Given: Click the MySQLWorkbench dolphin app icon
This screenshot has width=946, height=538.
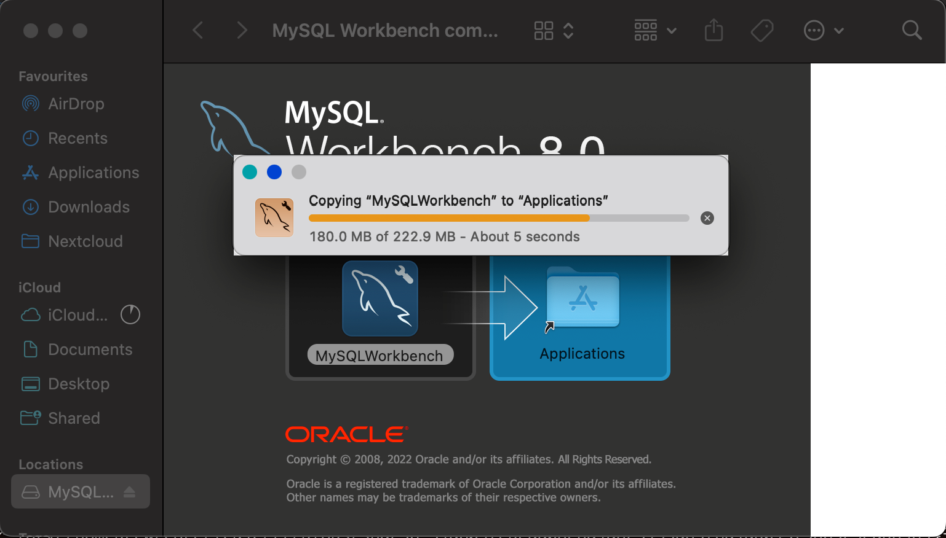Looking at the screenshot, I should tap(380, 298).
